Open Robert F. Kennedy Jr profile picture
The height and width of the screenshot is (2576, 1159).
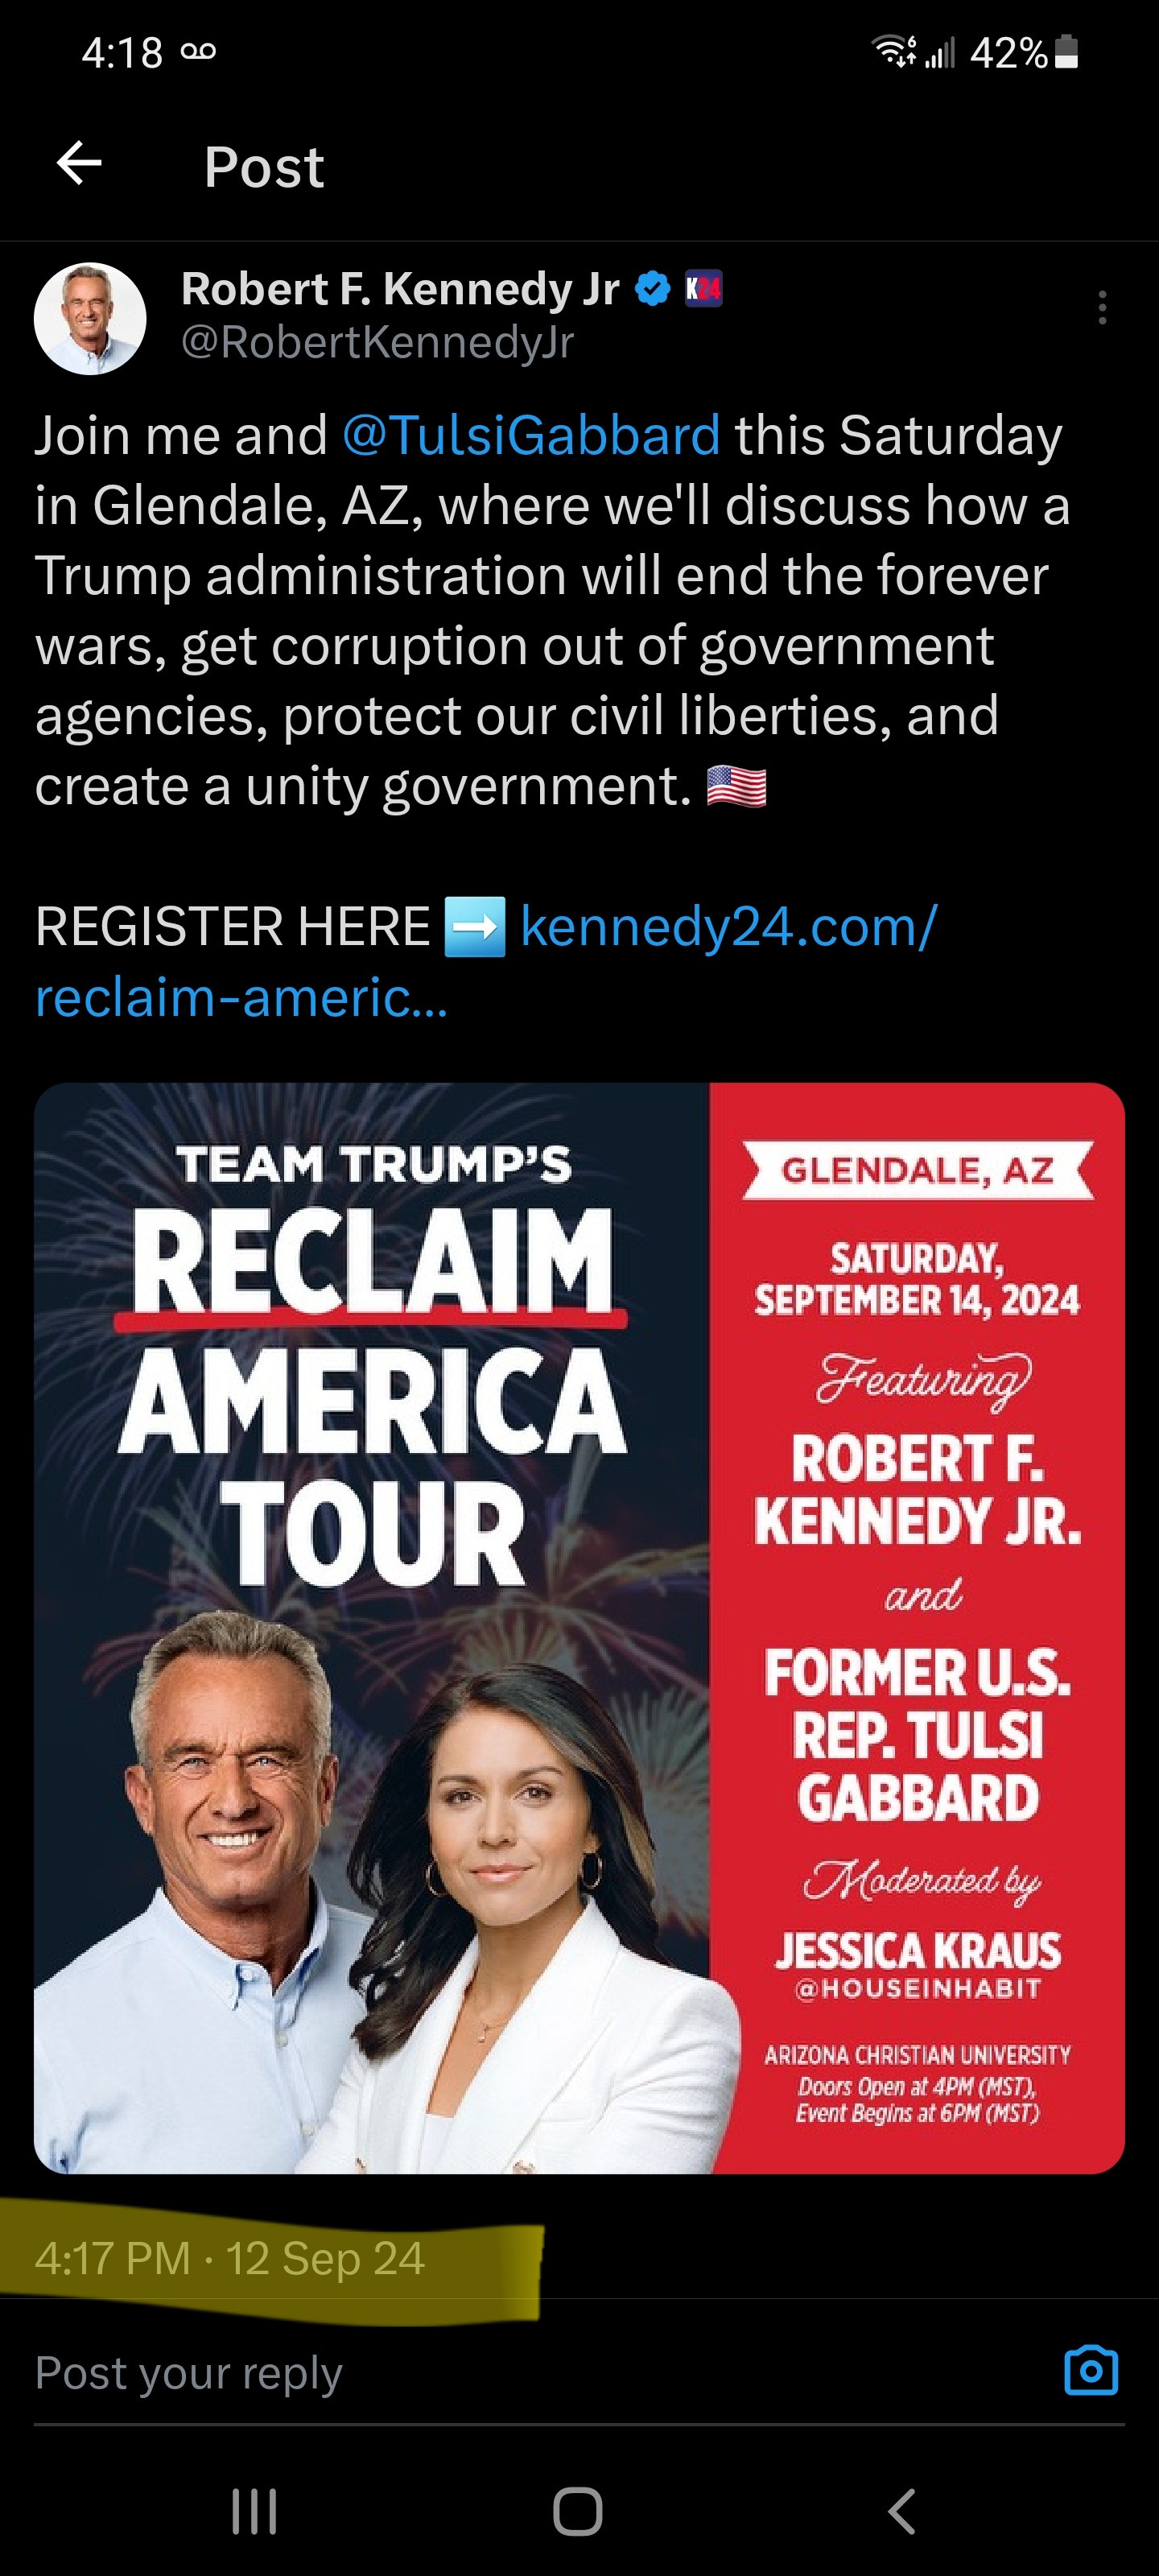click(x=90, y=318)
